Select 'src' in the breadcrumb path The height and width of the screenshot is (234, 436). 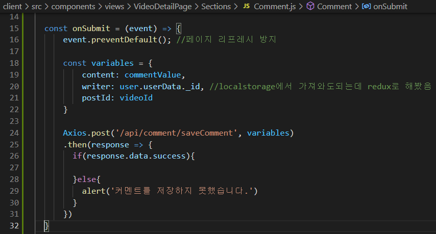point(37,7)
